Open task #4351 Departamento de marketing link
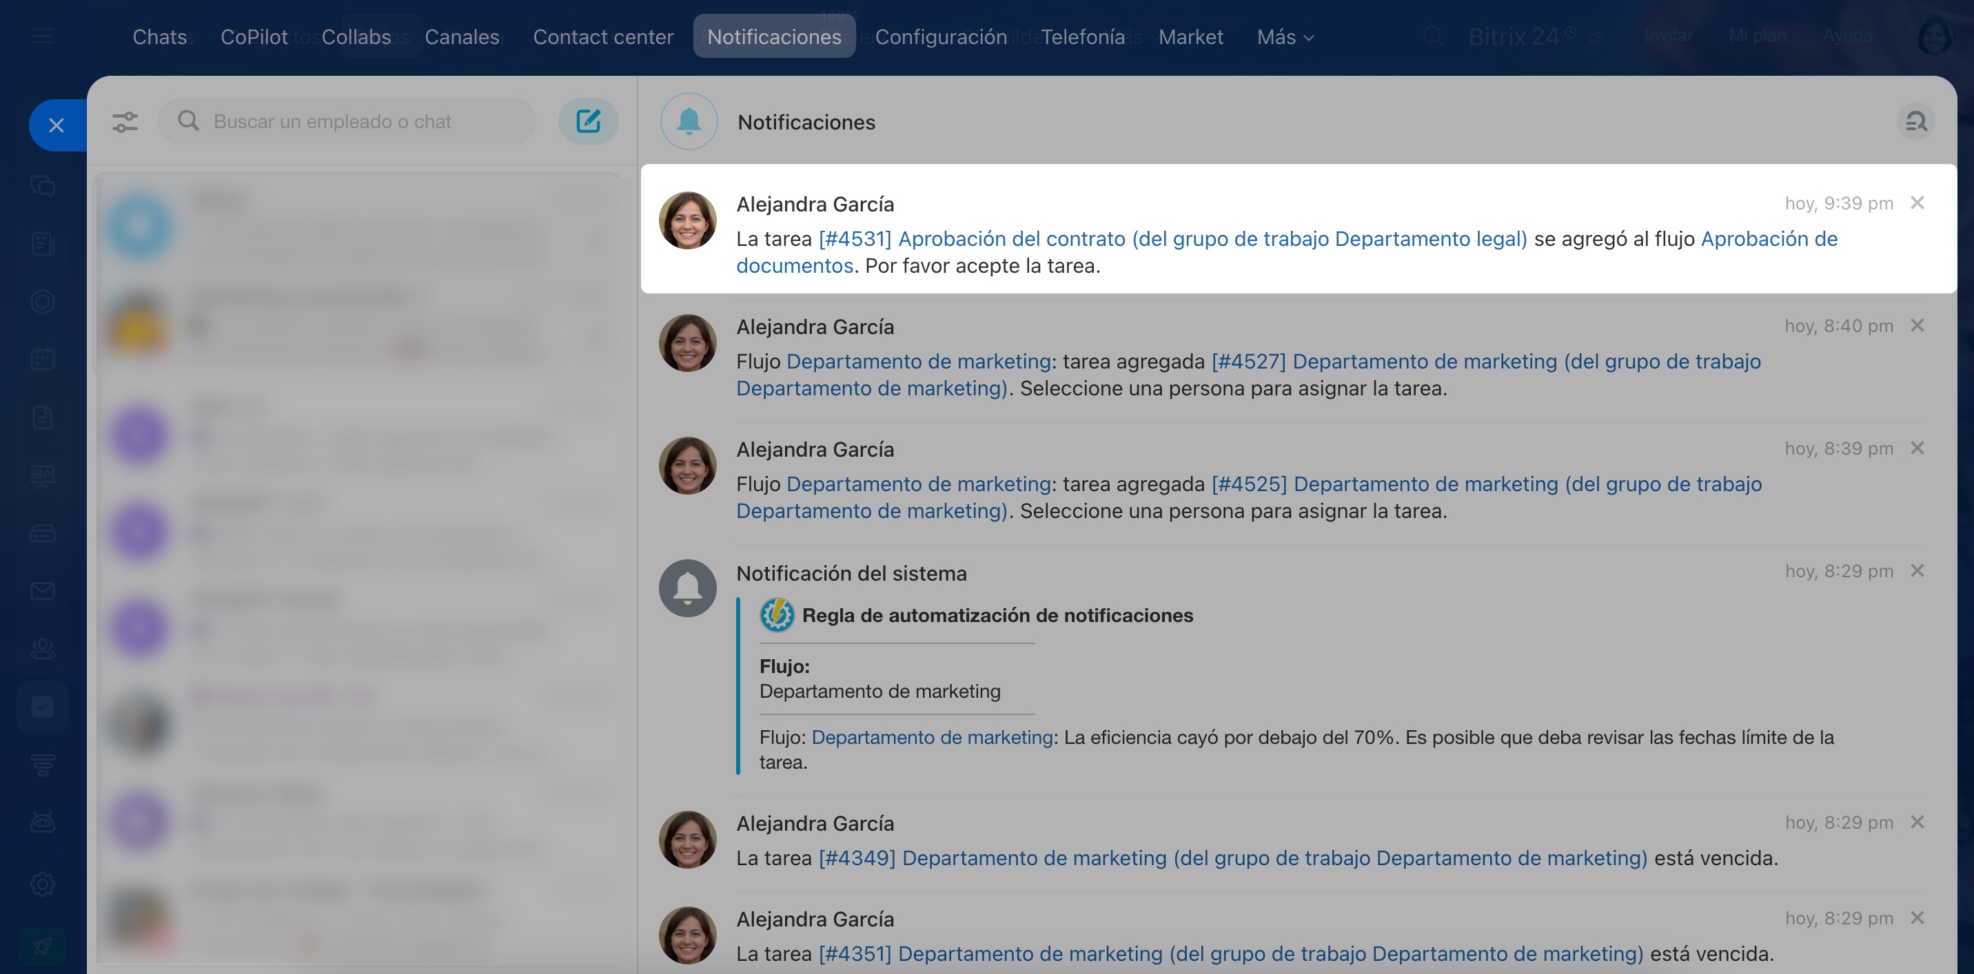The width and height of the screenshot is (1974, 974). (x=1231, y=953)
